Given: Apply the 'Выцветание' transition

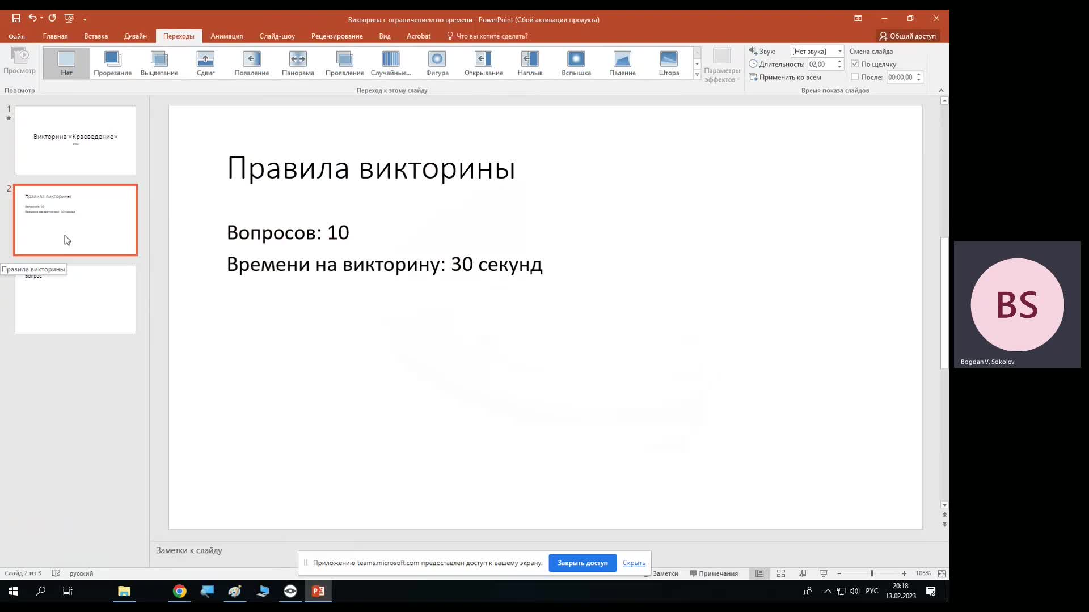Looking at the screenshot, I should [159, 63].
